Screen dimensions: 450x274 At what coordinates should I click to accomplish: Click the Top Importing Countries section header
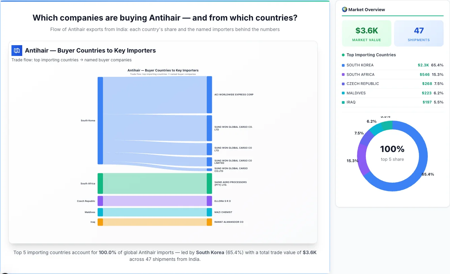coord(371,55)
